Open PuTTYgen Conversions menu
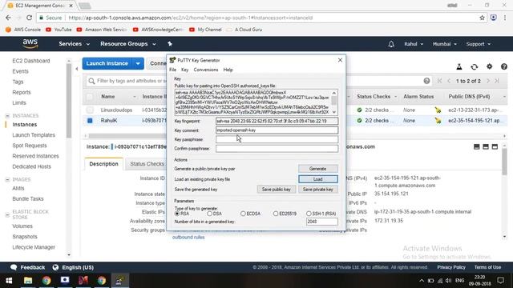 pyautogui.click(x=206, y=70)
